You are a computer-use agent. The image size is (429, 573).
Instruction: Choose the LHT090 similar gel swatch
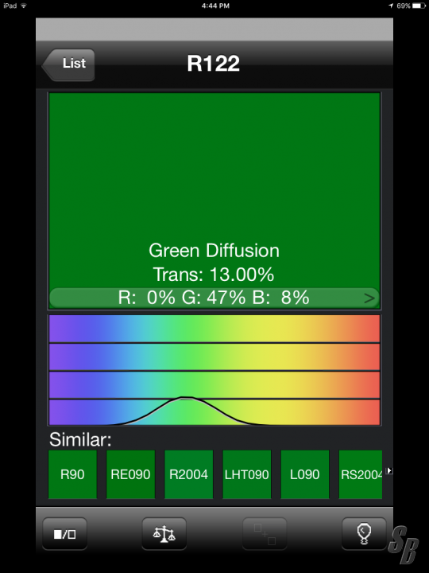[x=246, y=474]
